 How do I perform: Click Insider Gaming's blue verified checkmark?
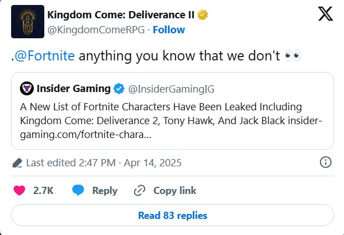coord(119,88)
